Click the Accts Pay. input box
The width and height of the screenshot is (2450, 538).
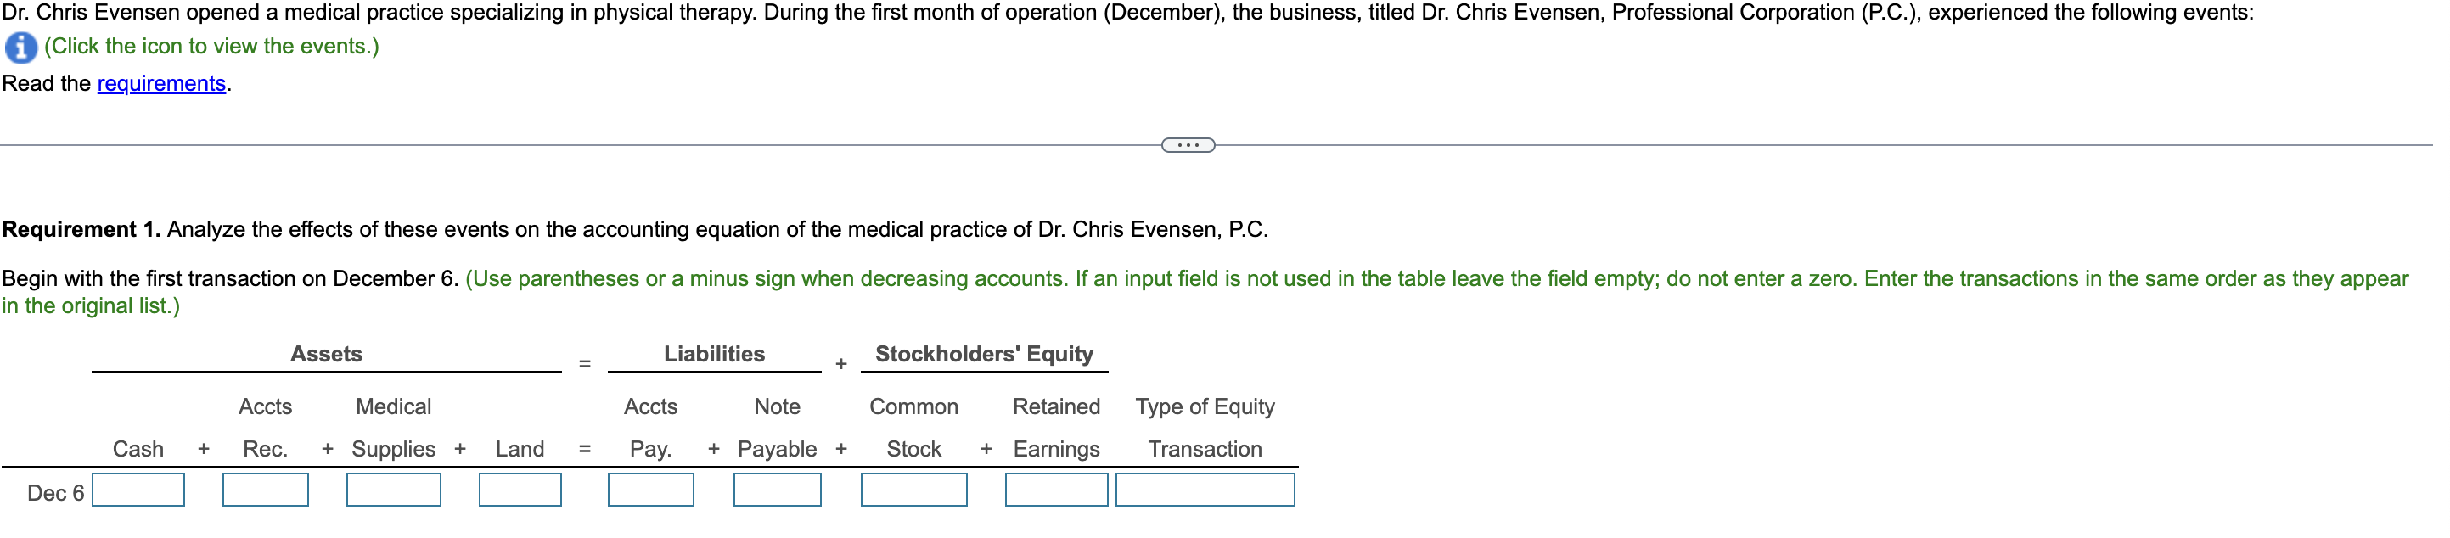[650, 490]
